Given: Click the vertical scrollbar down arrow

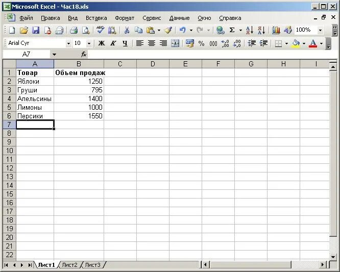Looking at the screenshot, I should pos(333,257).
